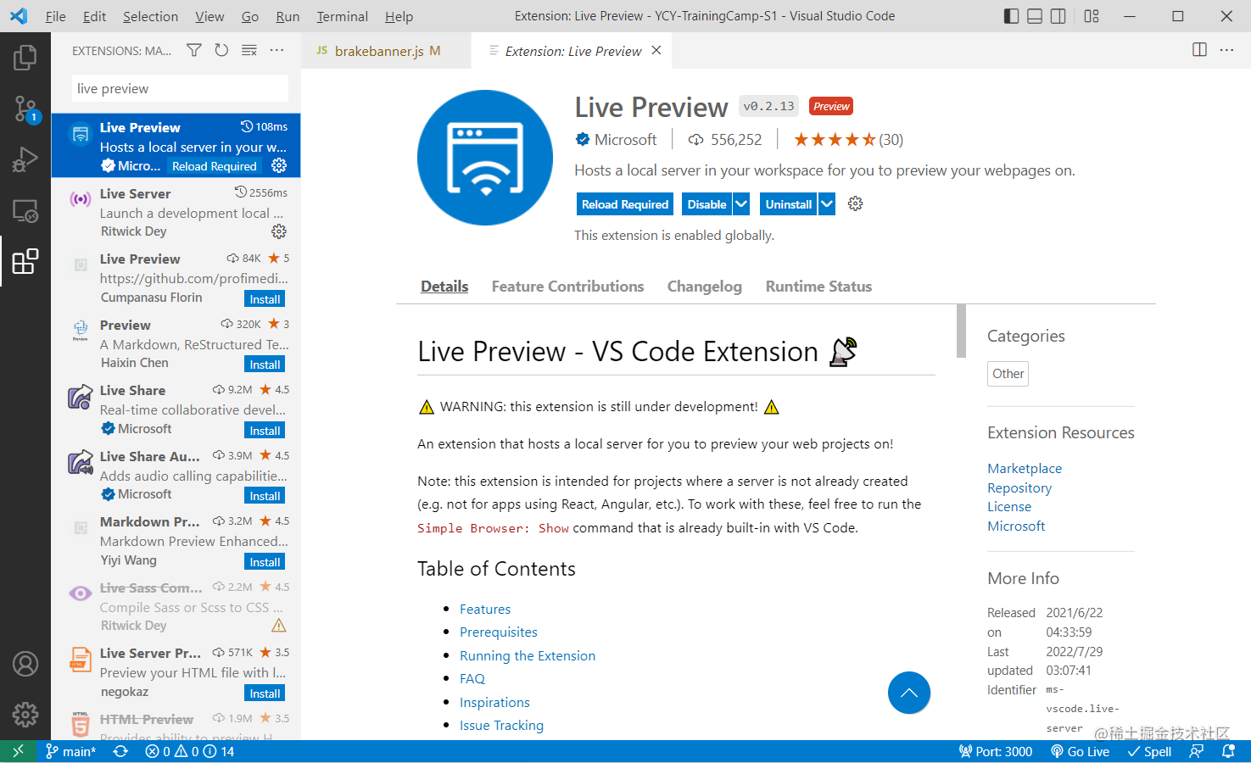Image resolution: width=1251 pixels, height=763 pixels.
Task: Open the Extensions view icon
Action: pos(25,261)
